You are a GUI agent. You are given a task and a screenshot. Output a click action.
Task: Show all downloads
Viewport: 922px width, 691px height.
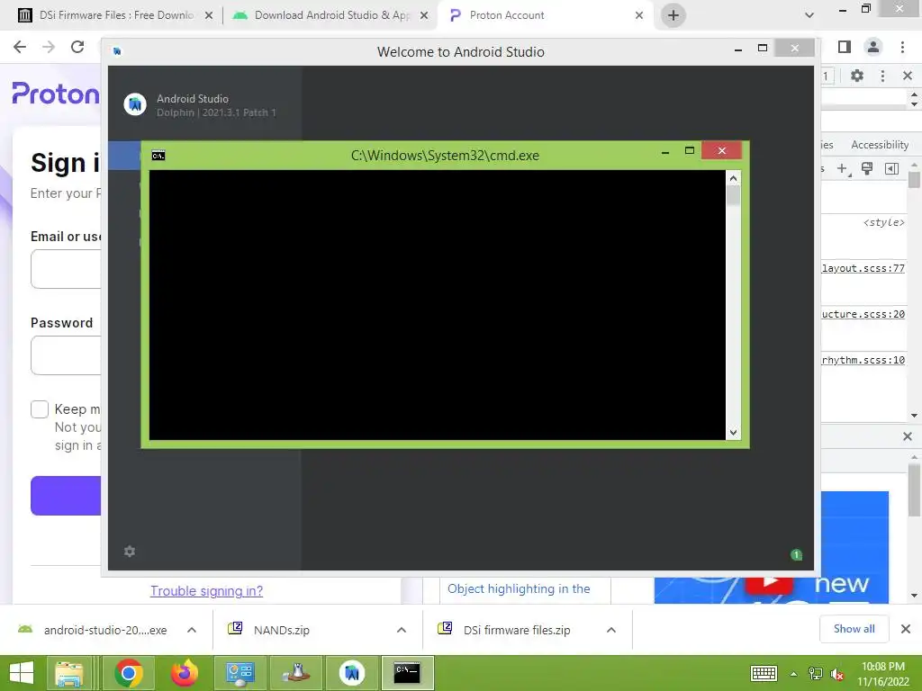click(x=854, y=629)
